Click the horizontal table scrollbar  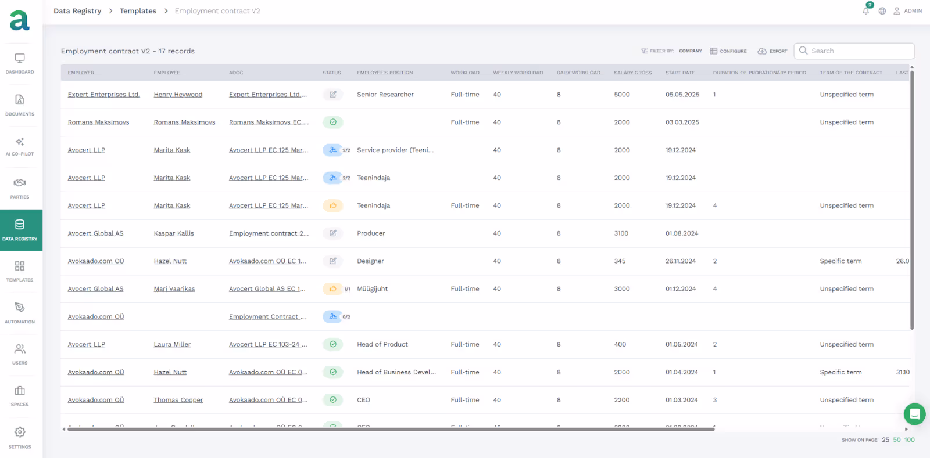coord(391,429)
